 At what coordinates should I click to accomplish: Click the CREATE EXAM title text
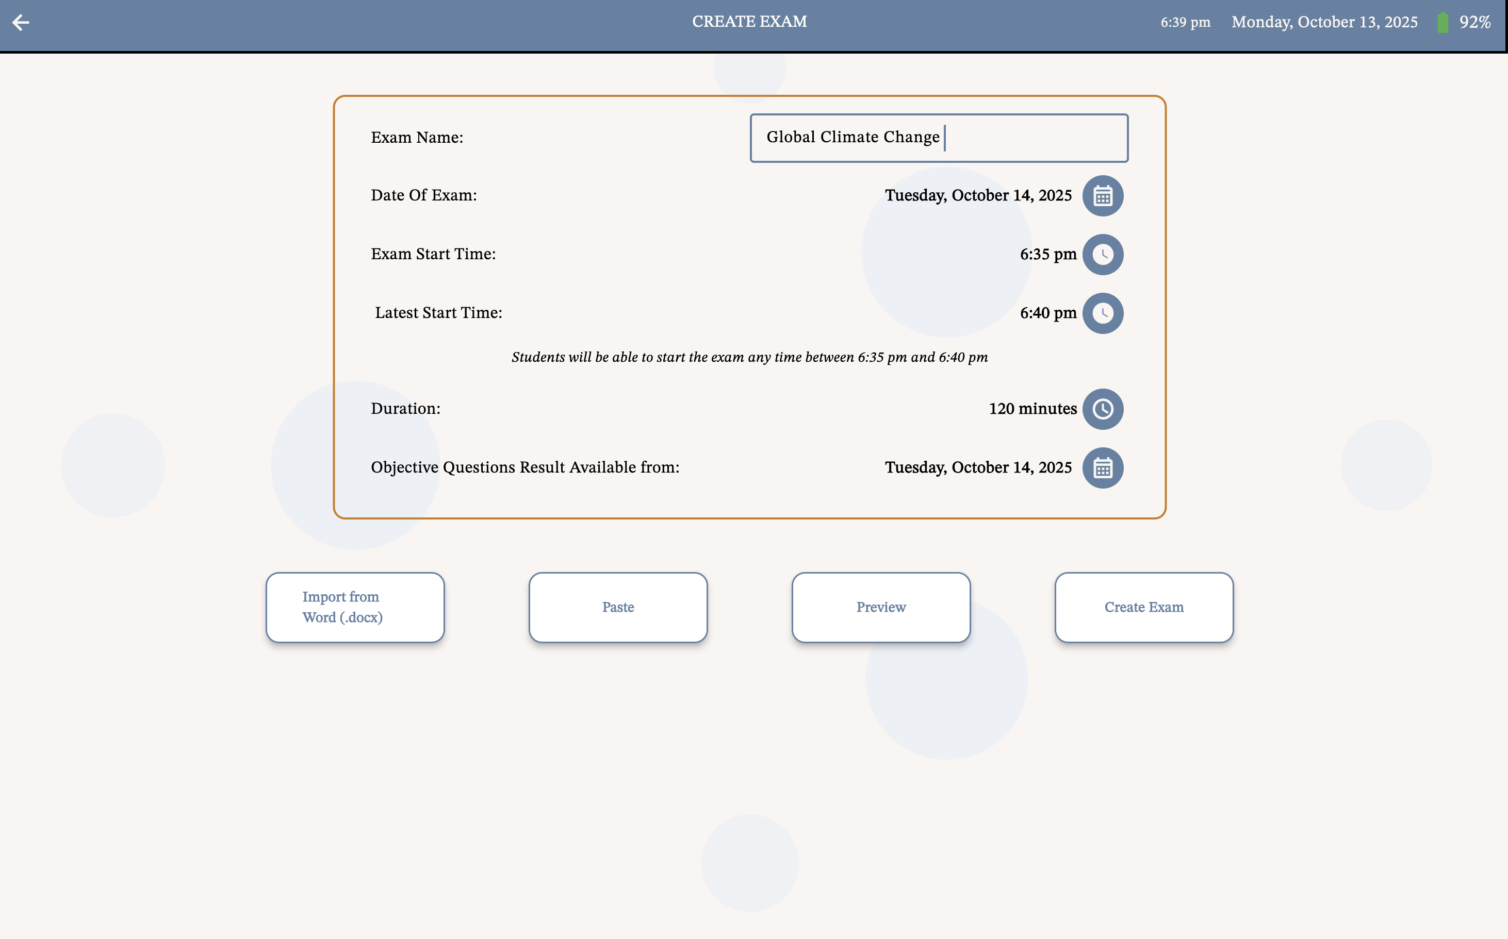tap(749, 21)
